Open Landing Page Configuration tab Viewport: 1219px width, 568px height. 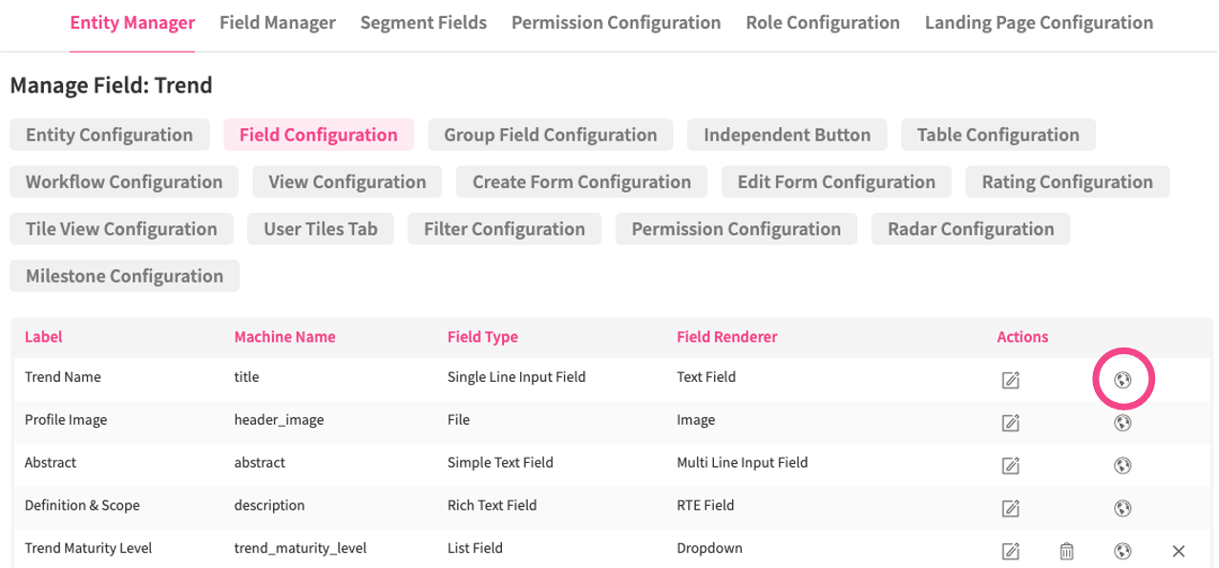[1039, 22]
